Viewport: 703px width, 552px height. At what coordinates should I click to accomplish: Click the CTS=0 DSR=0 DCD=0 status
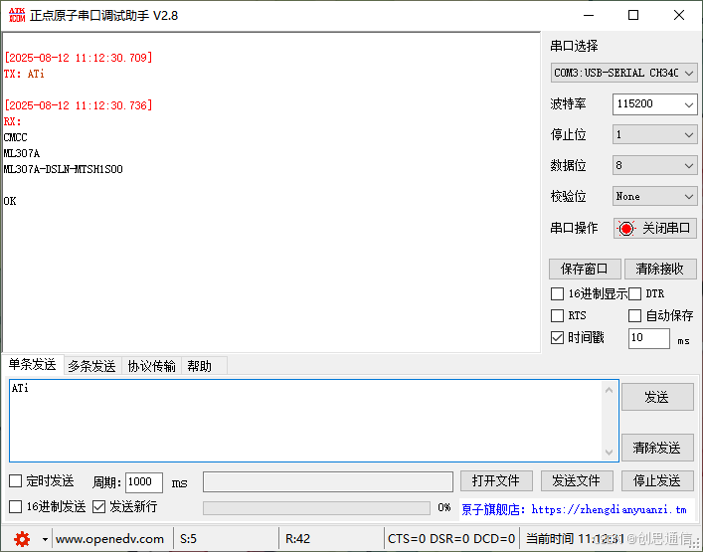451,539
